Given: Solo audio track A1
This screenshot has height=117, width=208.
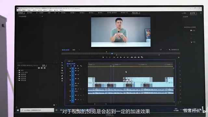Looking at the screenshot, I should click(x=81, y=89).
